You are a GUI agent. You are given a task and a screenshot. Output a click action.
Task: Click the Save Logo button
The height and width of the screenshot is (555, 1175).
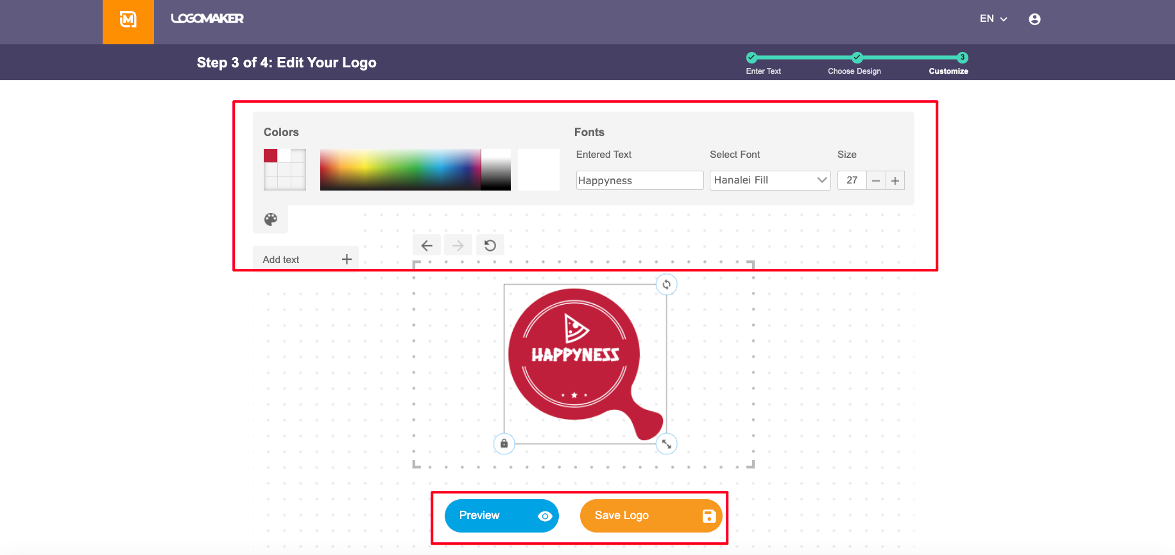pyautogui.click(x=651, y=516)
